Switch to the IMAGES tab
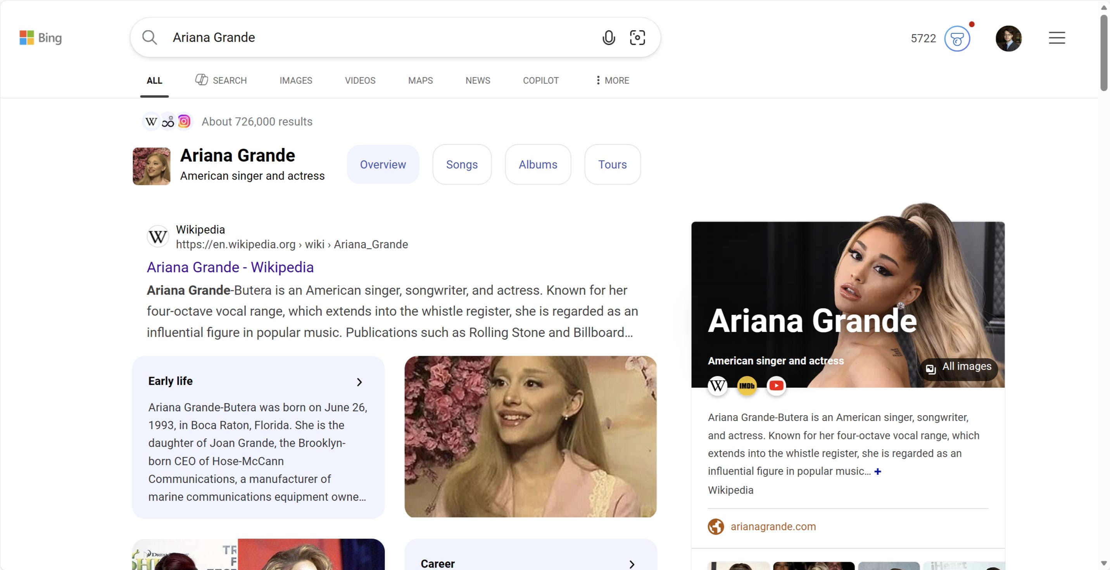Screen dimensions: 1110x570 295,81
